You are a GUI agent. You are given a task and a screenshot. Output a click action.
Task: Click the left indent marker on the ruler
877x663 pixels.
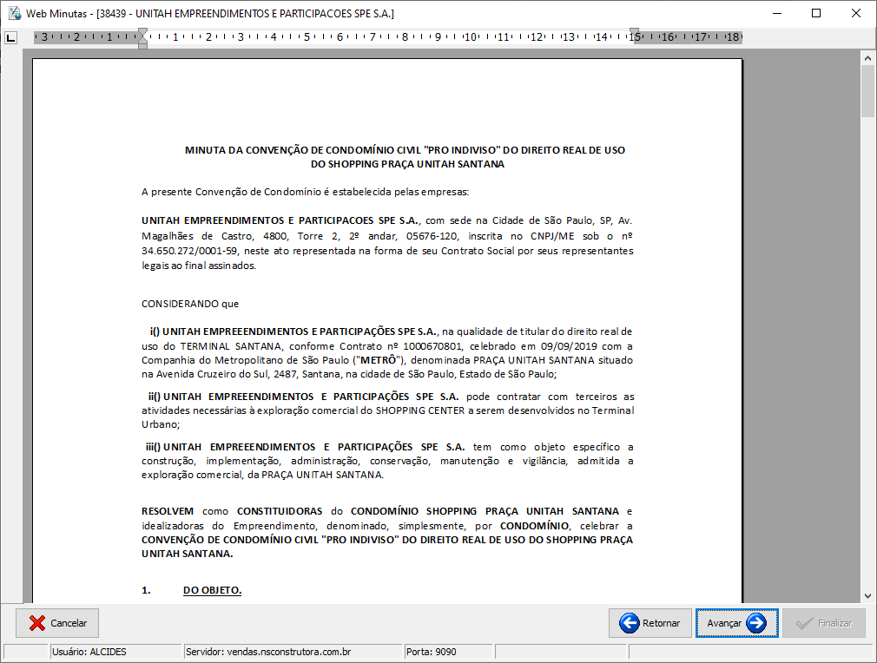(142, 38)
